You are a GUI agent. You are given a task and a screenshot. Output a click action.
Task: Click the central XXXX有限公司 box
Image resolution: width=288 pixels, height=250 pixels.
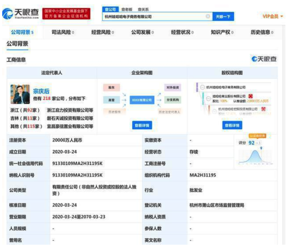point(142,100)
